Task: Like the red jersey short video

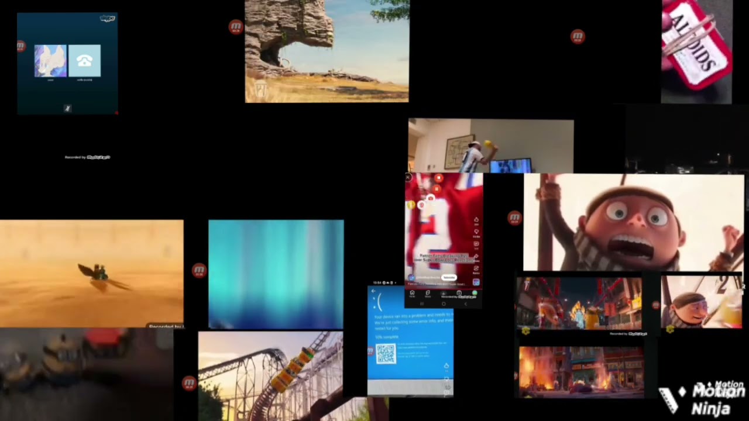Action: pyautogui.click(x=476, y=220)
